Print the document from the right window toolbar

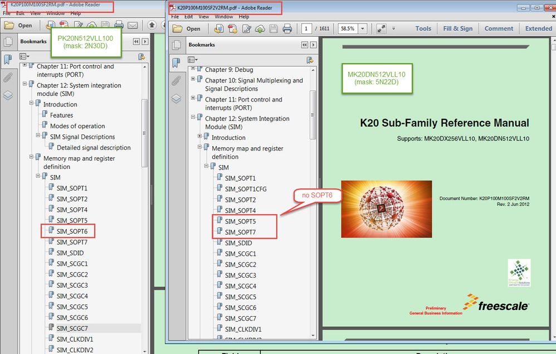287,29
